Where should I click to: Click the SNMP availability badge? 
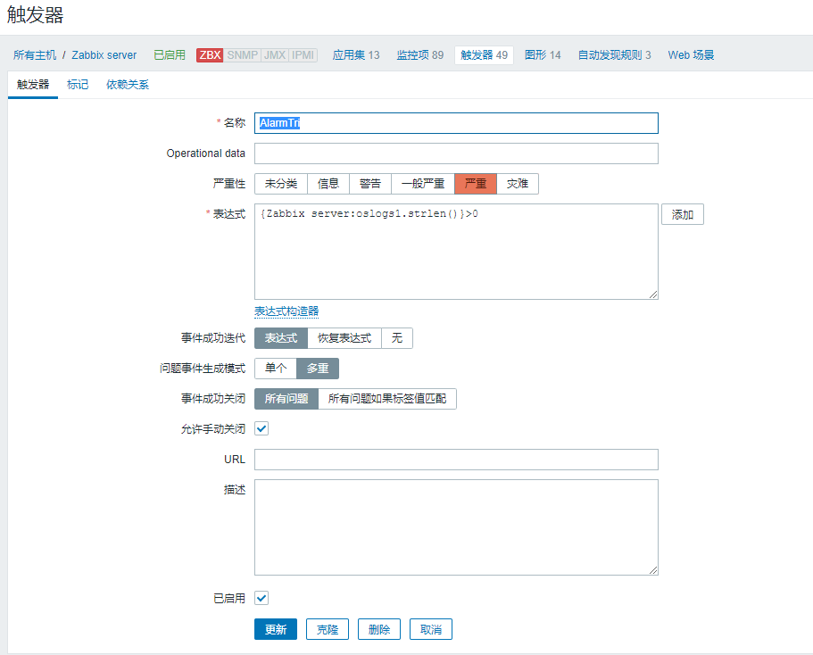click(242, 55)
